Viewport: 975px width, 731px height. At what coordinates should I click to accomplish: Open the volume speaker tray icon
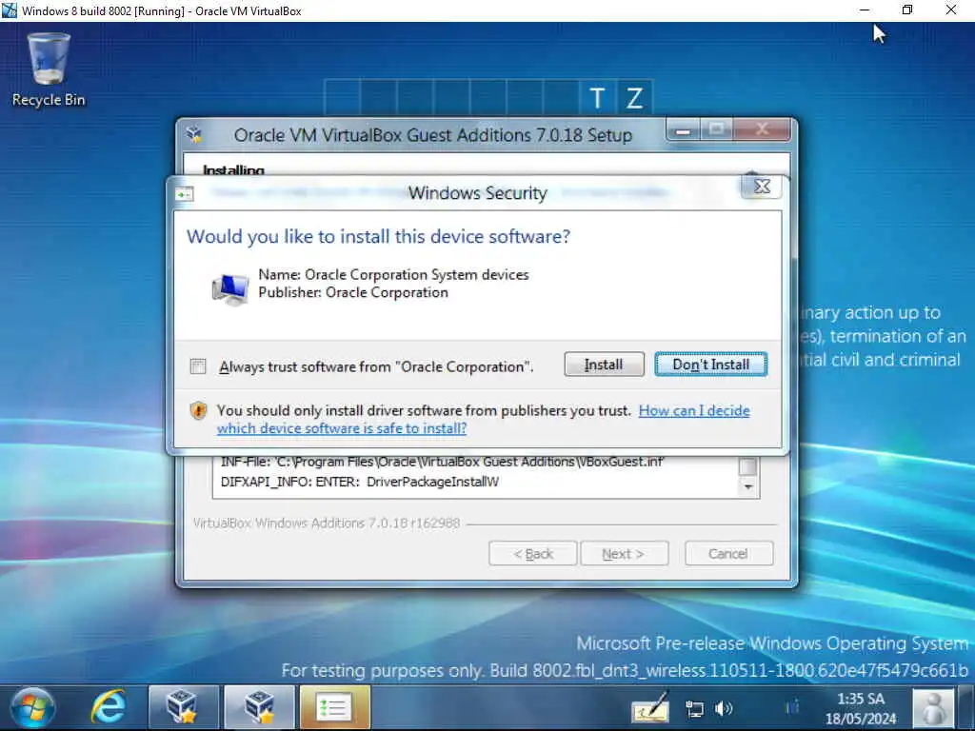(x=724, y=708)
